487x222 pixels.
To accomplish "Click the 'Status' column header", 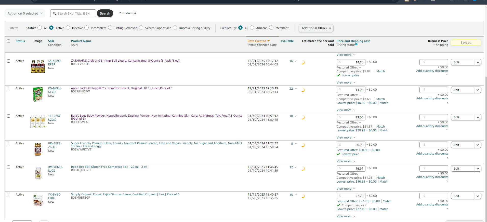I will tap(20, 41).
